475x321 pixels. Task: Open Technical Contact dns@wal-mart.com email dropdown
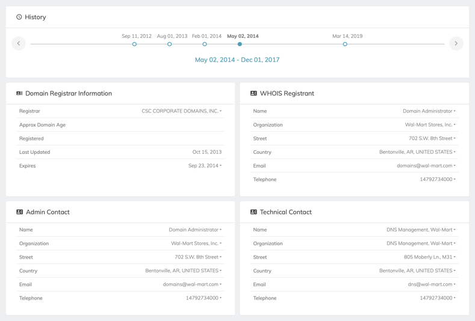point(432,284)
